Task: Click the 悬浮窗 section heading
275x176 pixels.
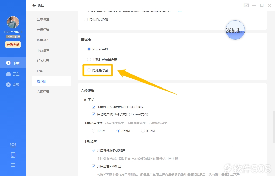Action: coord(86,40)
